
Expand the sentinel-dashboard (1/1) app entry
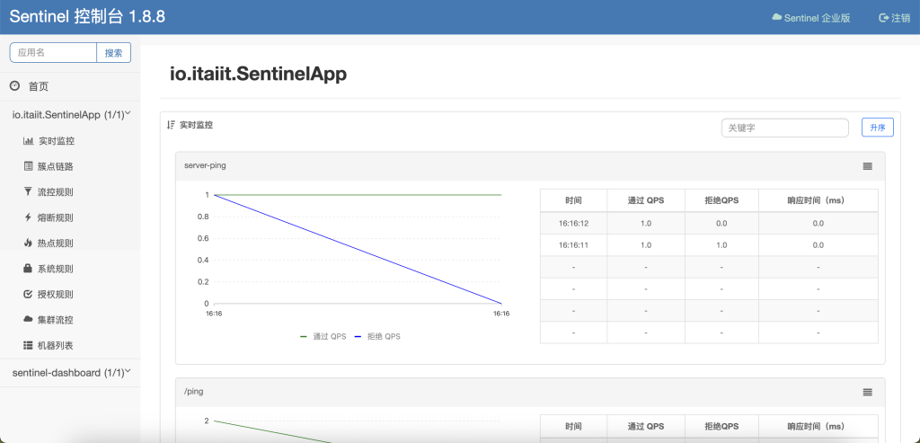point(70,373)
